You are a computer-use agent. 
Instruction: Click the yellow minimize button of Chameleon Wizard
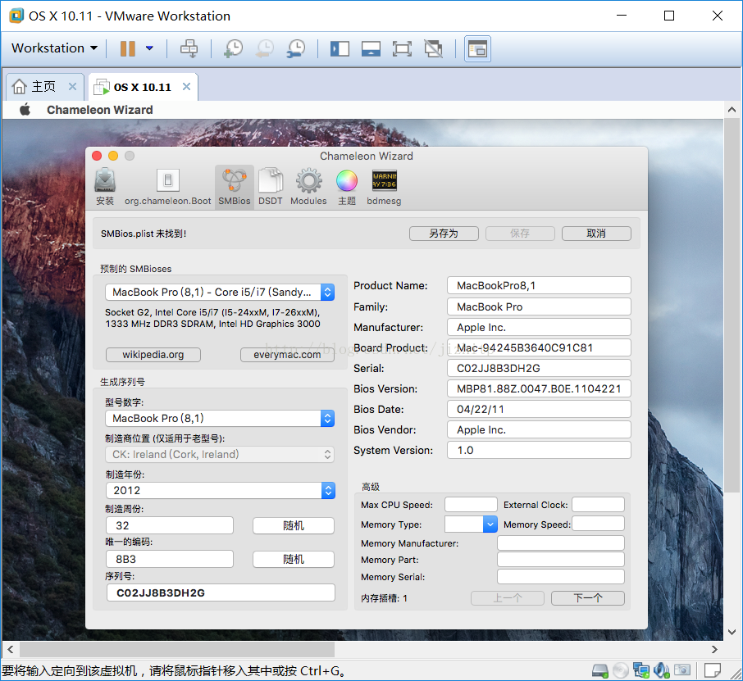tap(113, 156)
